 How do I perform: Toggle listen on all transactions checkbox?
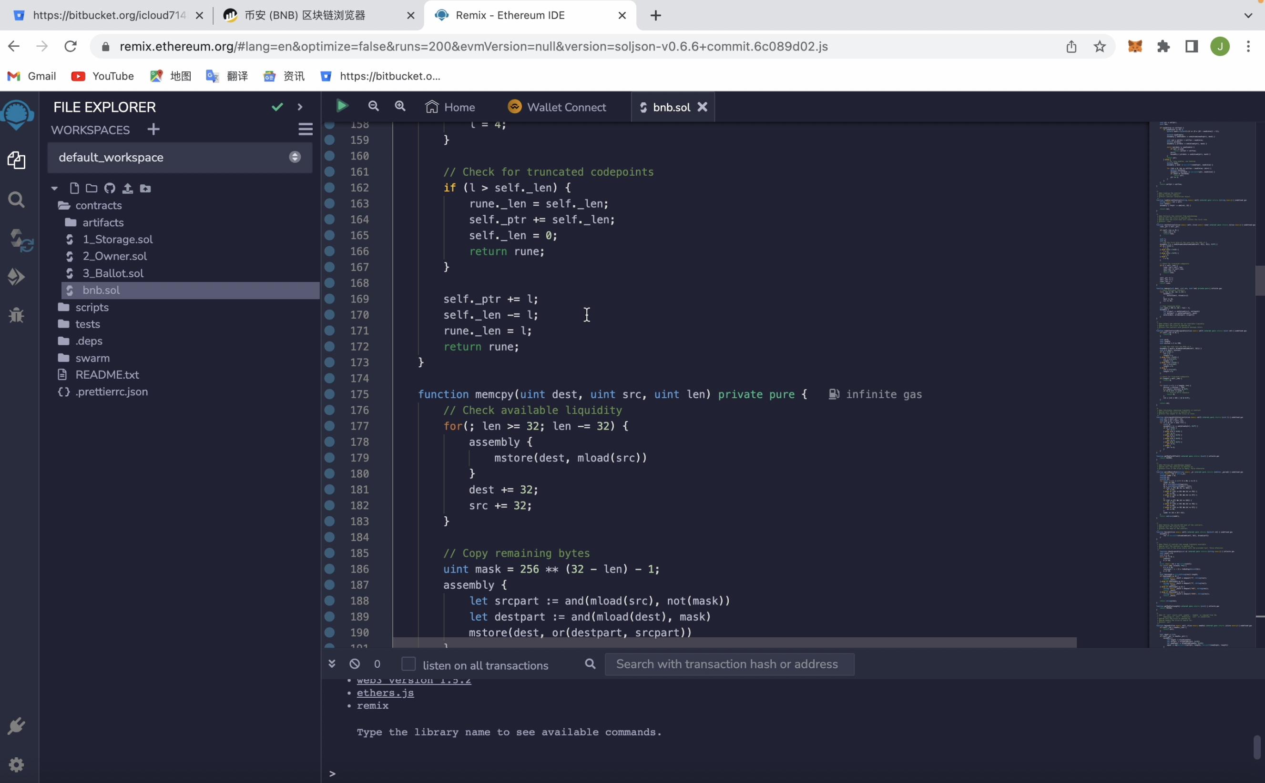coord(408,663)
